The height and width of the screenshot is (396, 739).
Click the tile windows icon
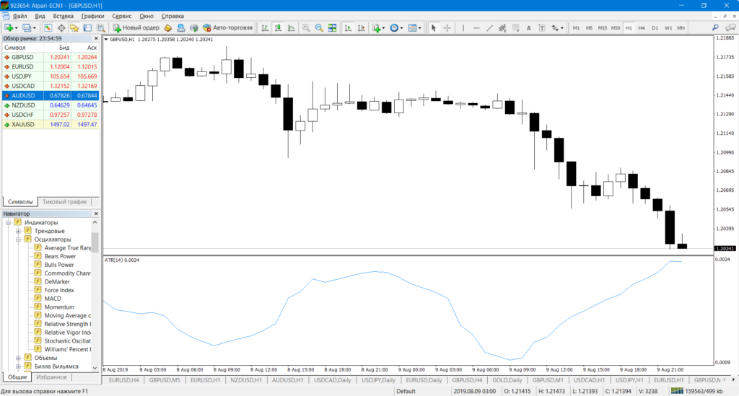tap(332, 28)
